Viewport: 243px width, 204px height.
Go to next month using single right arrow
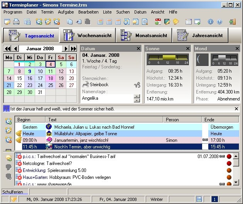click(x=66, y=49)
